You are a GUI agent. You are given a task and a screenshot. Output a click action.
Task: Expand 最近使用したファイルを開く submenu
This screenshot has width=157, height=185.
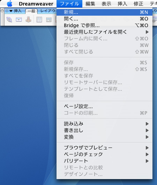[104, 32]
